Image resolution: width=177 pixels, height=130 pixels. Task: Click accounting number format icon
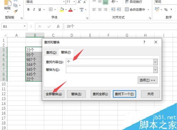pos(157,10)
